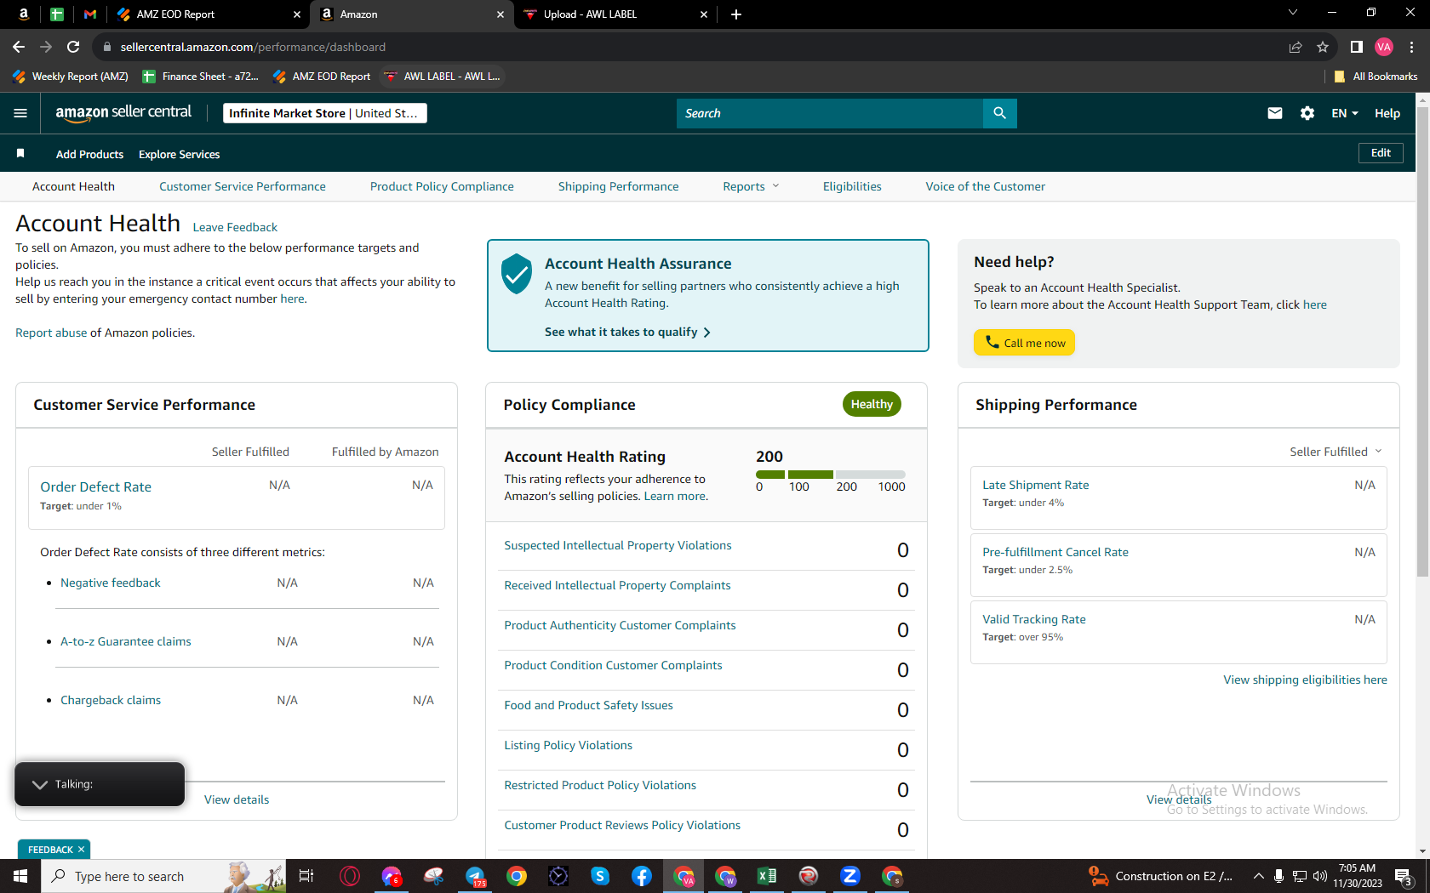Switch to the Upload - AWL LABEL tab

[617, 14]
